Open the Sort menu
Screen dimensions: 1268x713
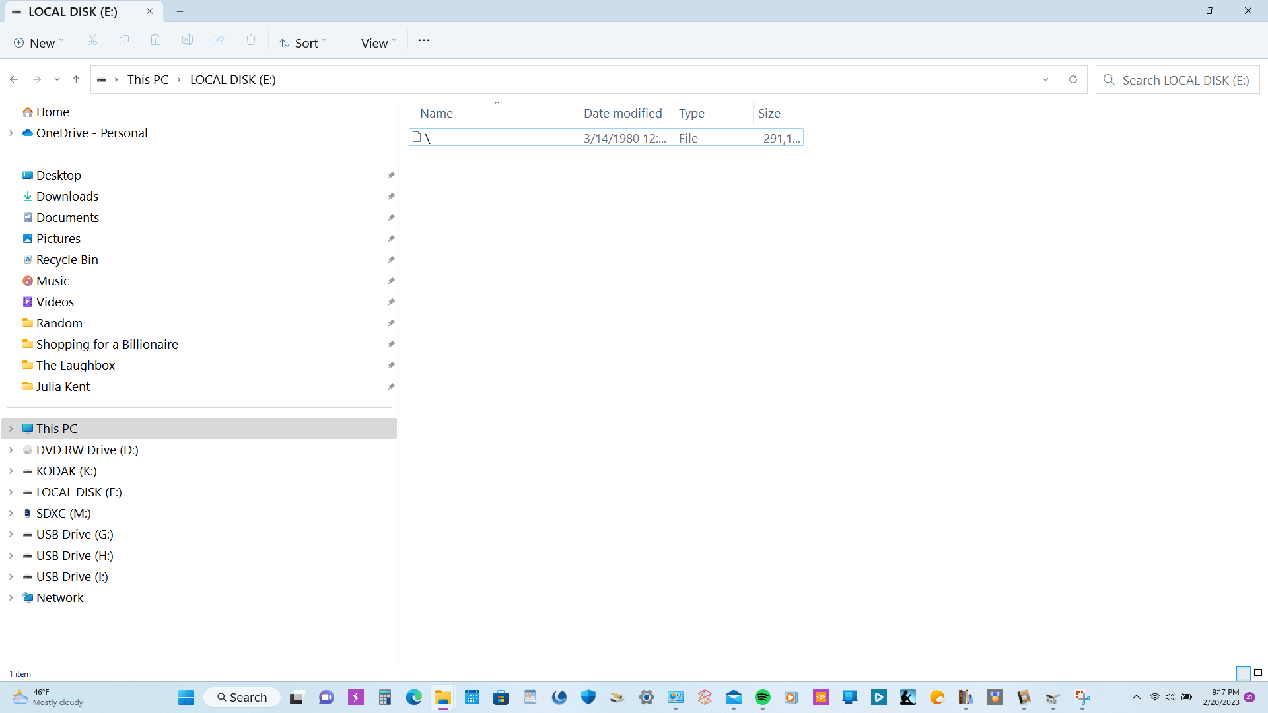[303, 43]
